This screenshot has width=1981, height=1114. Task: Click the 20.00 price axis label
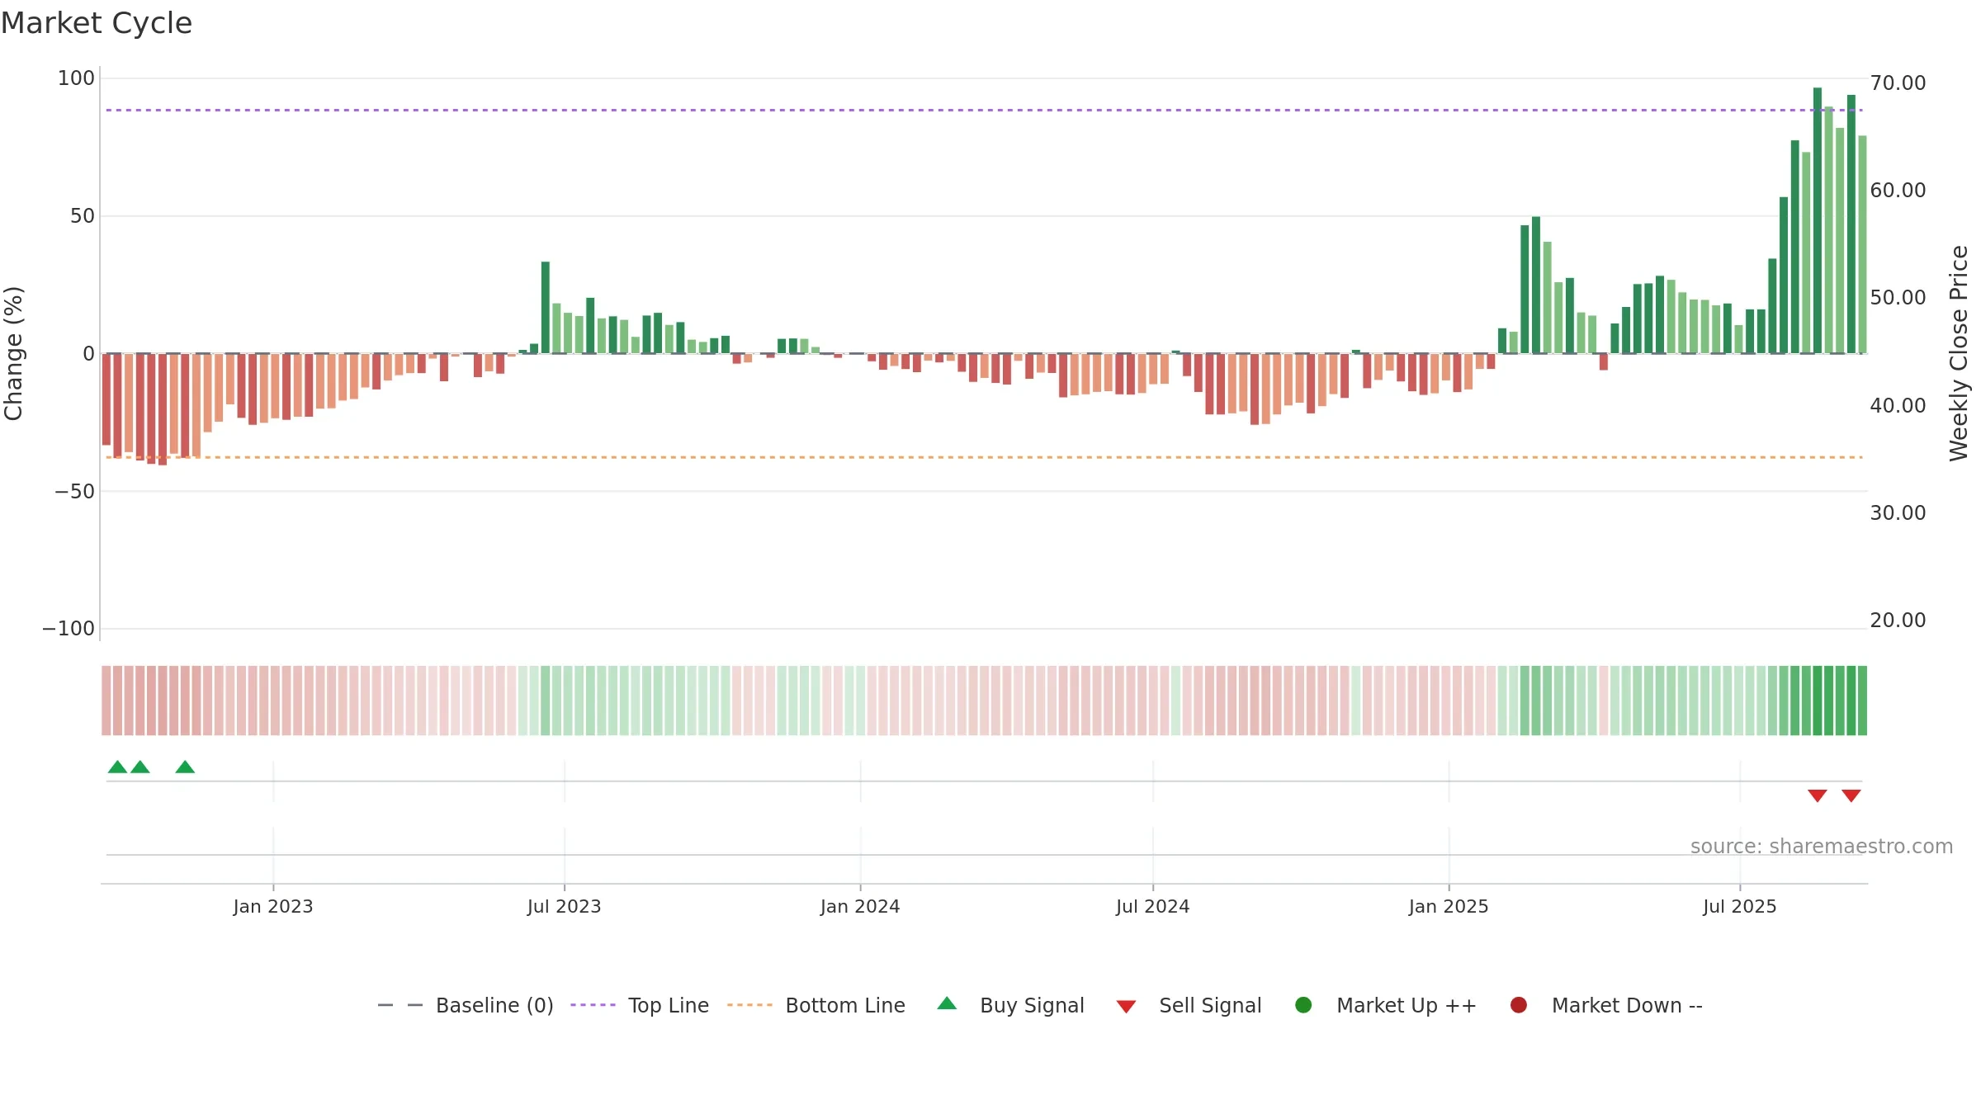point(1898,621)
